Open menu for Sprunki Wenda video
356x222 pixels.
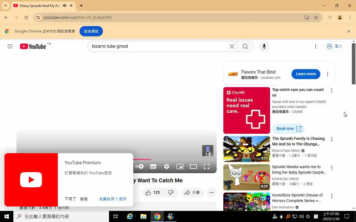332,168
